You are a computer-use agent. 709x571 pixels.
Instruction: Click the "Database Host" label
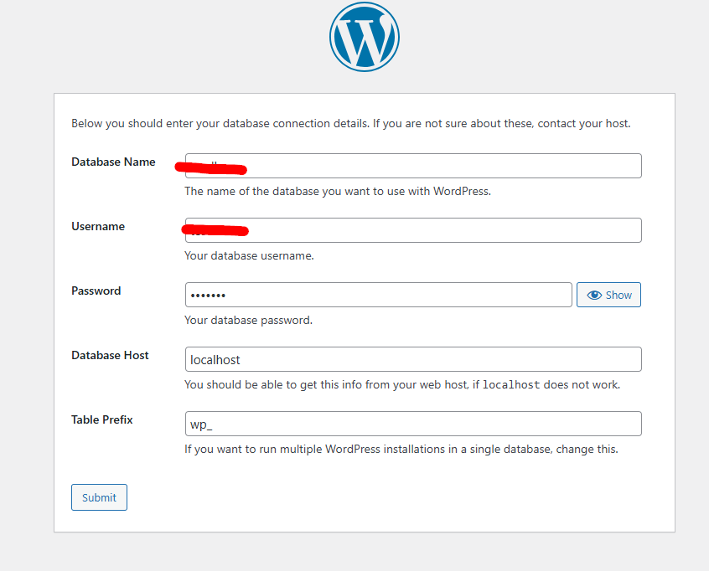tap(110, 355)
